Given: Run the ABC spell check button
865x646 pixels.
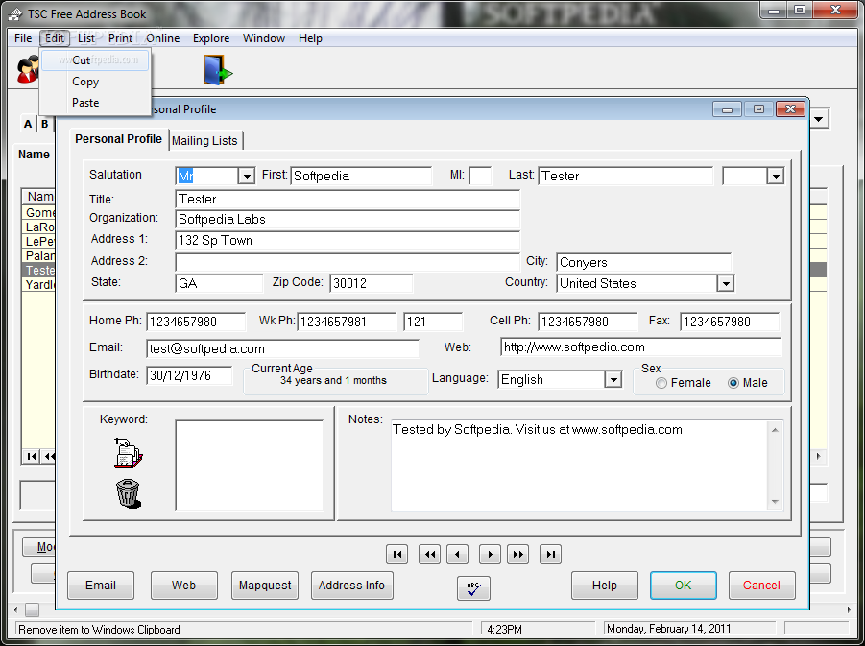Looking at the screenshot, I should (x=473, y=588).
